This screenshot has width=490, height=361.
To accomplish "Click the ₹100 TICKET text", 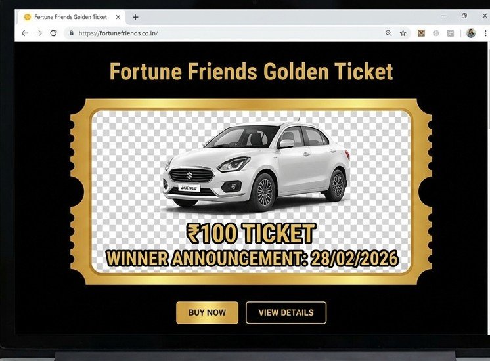I will pyautogui.click(x=251, y=233).
